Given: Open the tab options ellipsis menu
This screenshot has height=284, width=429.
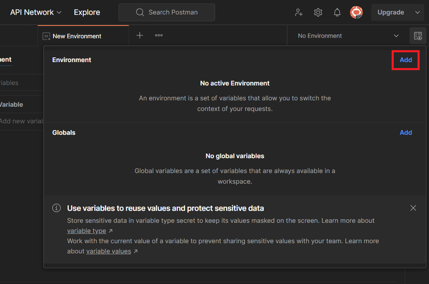Looking at the screenshot, I should point(159,36).
